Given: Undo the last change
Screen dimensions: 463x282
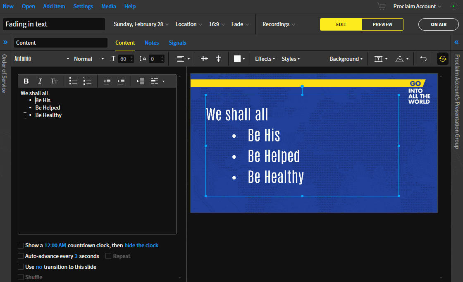Looking at the screenshot, I should click(423, 59).
